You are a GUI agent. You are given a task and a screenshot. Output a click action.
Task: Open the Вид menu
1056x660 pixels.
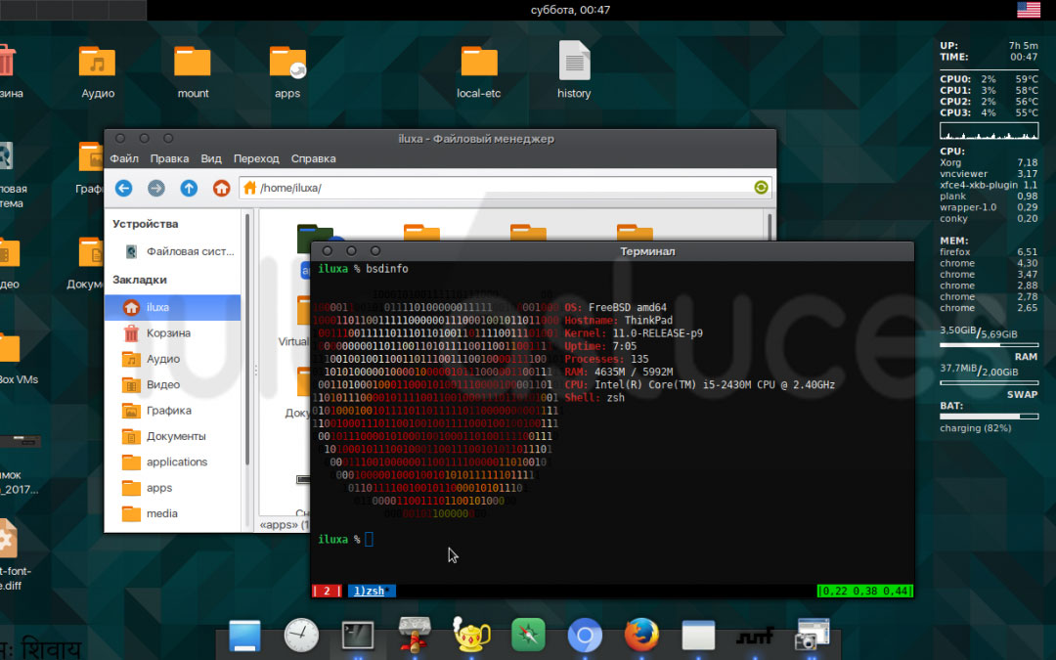tap(211, 158)
